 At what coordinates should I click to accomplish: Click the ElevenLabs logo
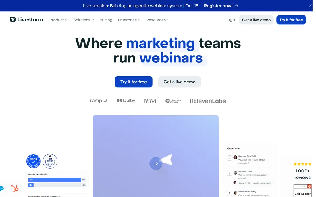pyautogui.click(x=208, y=101)
